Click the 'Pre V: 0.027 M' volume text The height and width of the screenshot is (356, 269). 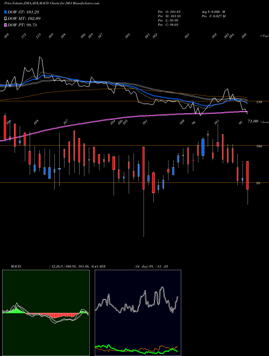[x=213, y=16]
